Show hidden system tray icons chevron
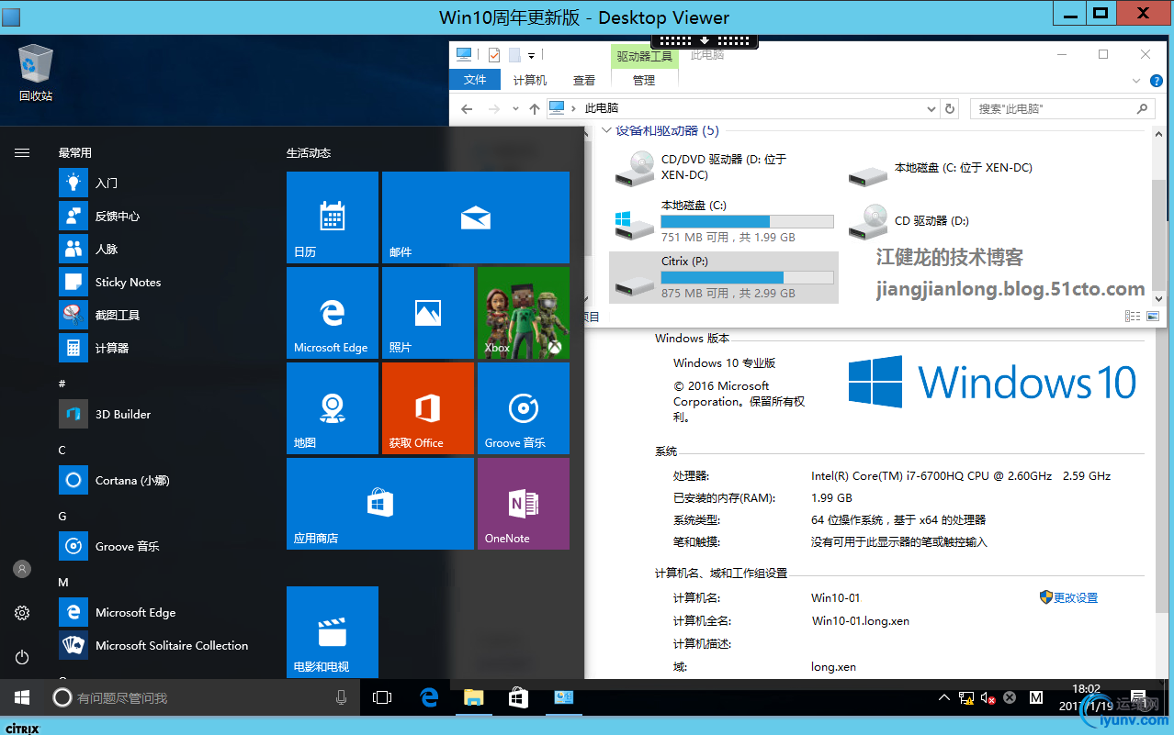 (943, 698)
